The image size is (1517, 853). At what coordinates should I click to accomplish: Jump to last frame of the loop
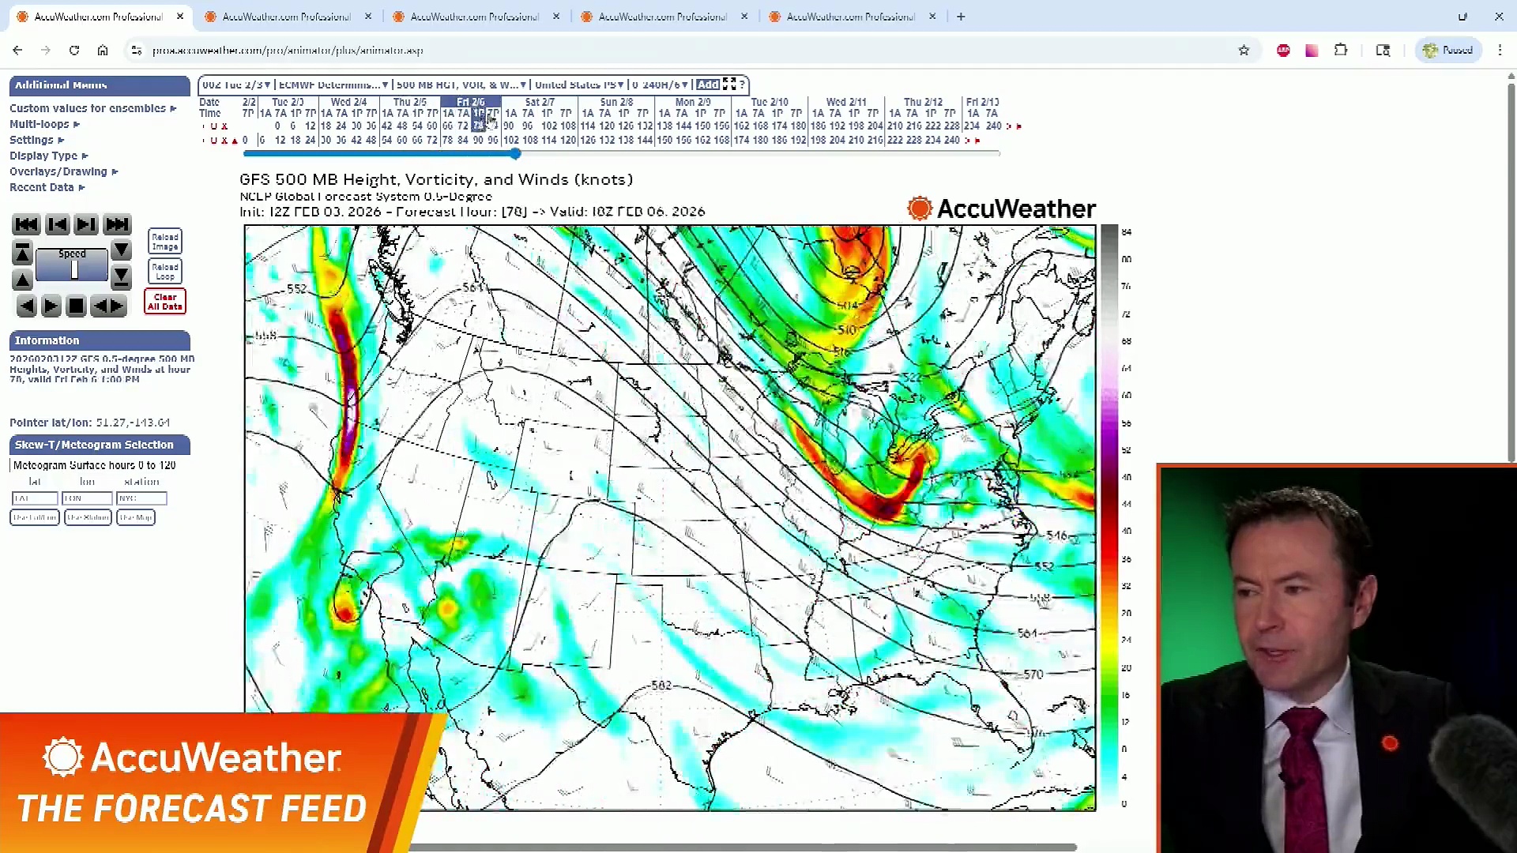[x=117, y=225]
